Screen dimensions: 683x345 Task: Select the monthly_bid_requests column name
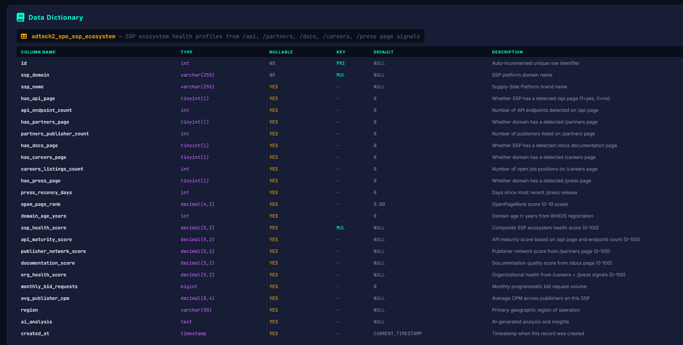(49, 287)
